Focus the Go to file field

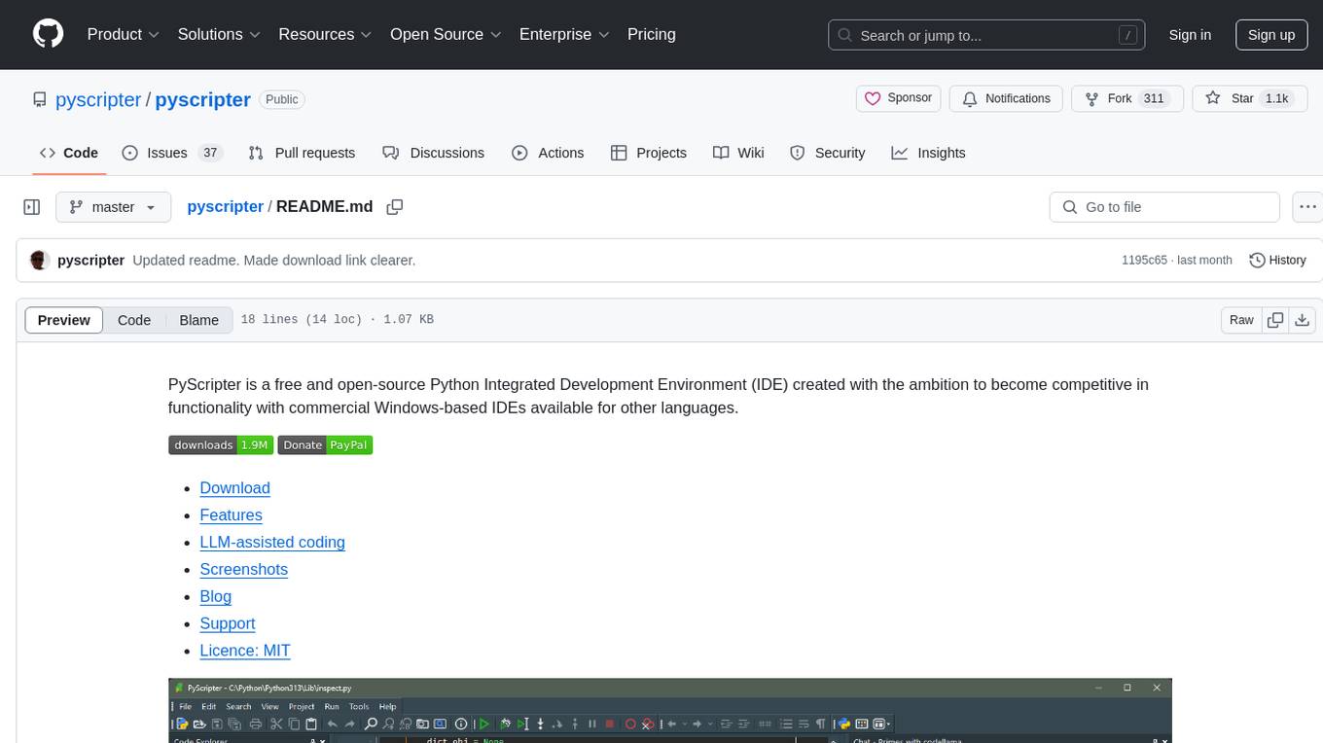1164,207
